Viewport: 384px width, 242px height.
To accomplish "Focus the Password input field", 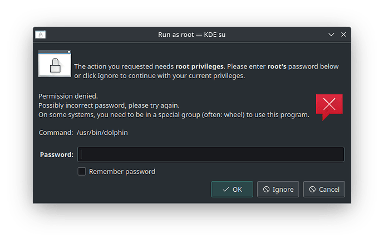I will tap(211, 154).
